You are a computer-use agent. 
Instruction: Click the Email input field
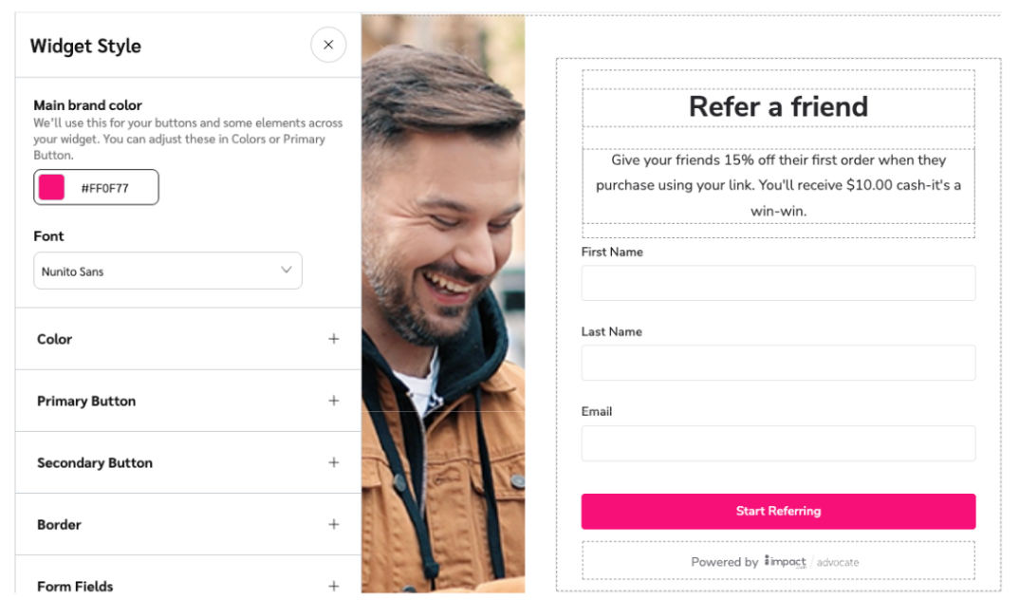(778, 443)
